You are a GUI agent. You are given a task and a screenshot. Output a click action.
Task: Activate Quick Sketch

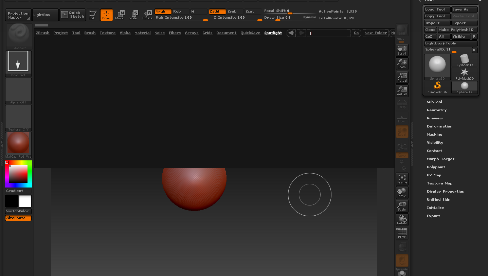click(73, 15)
